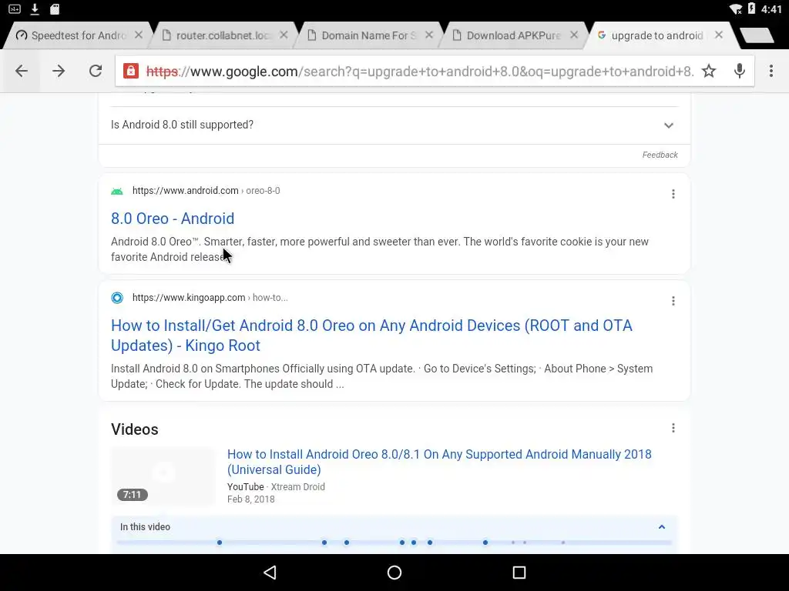
Task: Tap the keyboard notification icon in status bar
Action: 15,8
